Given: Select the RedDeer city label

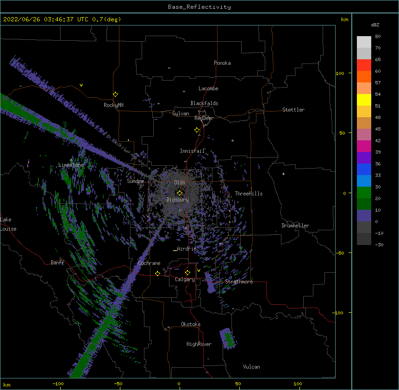Looking at the screenshot, I should (204, 118).
